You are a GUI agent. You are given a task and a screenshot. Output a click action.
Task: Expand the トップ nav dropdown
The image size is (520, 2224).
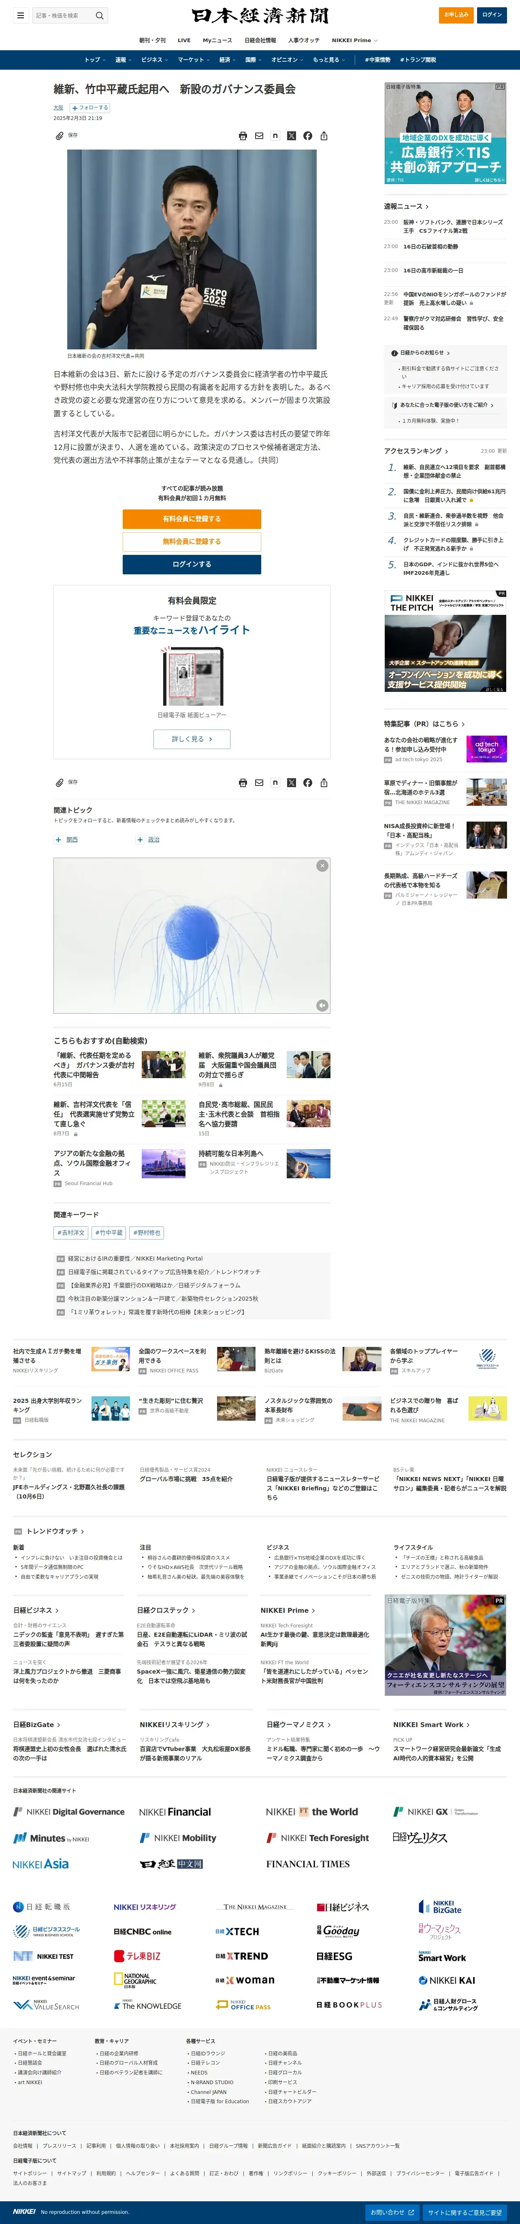pyautogui.click(x=95, y=60)
